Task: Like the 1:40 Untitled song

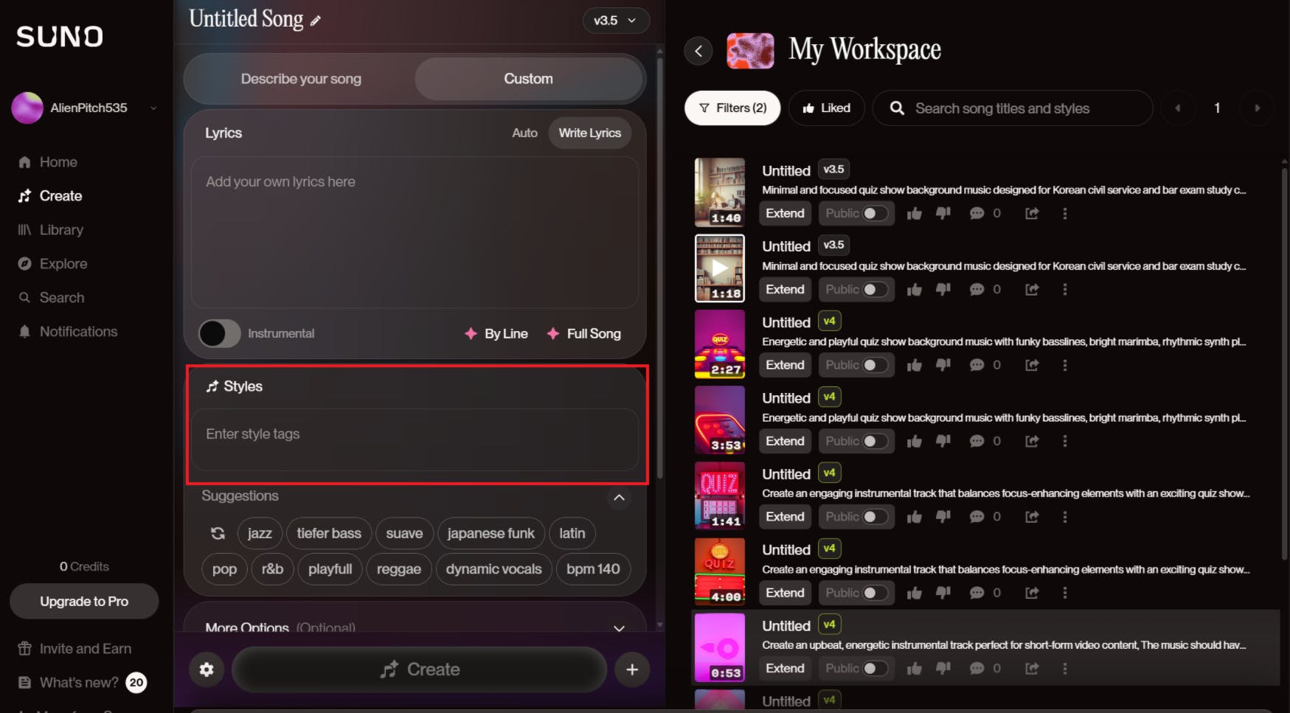Action: point(915,213)
